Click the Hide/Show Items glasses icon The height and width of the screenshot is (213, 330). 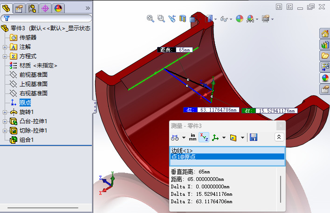[224, 19]
